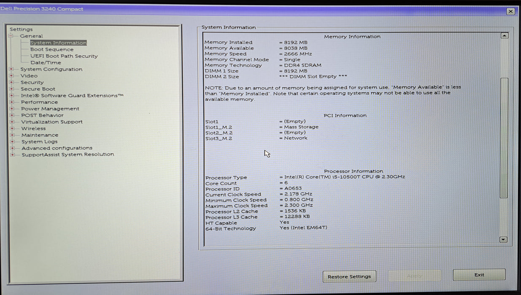This screenshot has width=521, height=295.
Task: Select the Video category label
Action: pos(29,76)
